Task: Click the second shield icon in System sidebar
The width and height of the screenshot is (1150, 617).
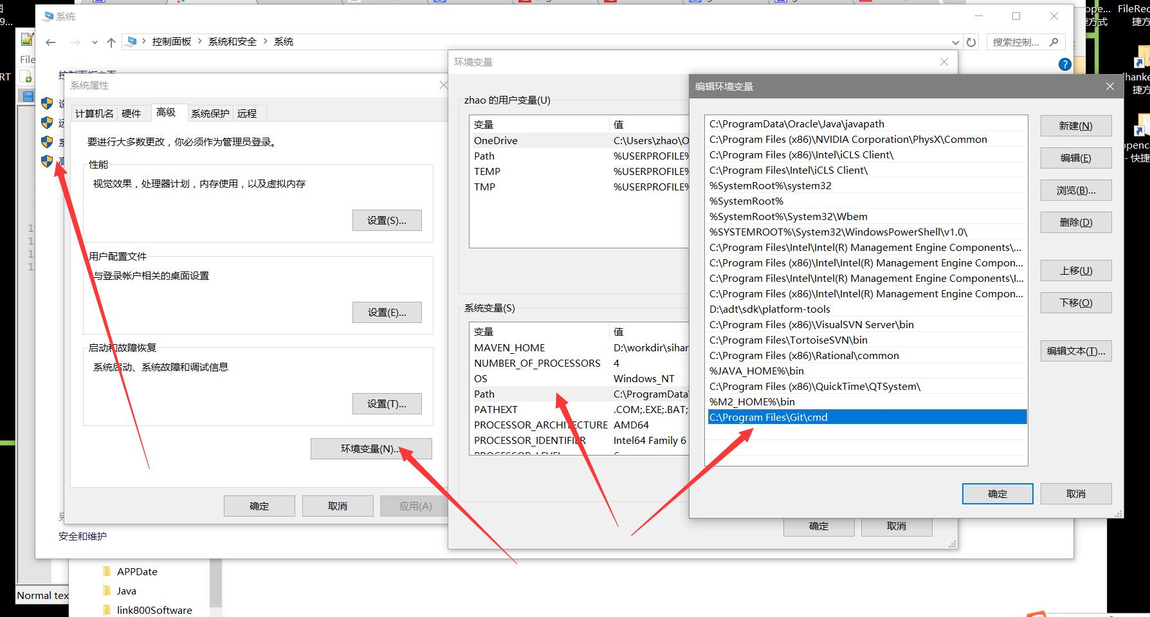Action: click(47, 122)
